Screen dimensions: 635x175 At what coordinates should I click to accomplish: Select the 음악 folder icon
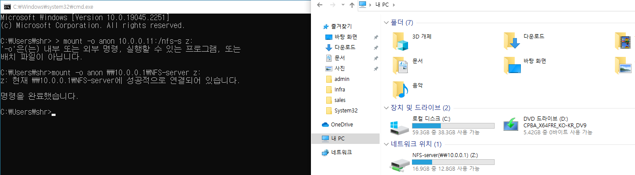tap(400, 90)
